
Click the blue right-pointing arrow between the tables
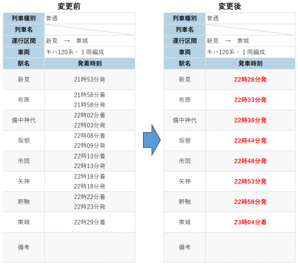[x=151, y=140]
